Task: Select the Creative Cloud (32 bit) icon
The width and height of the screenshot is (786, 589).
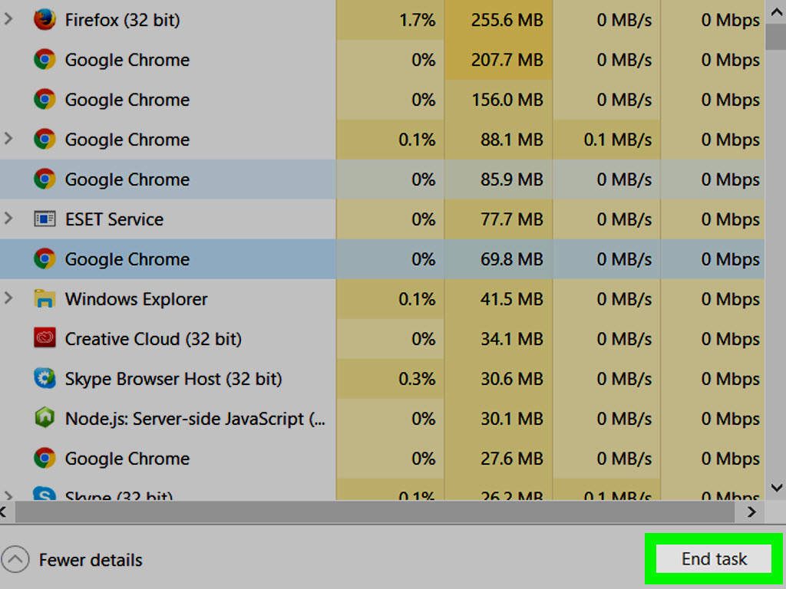Action: [x=45, y=338]
